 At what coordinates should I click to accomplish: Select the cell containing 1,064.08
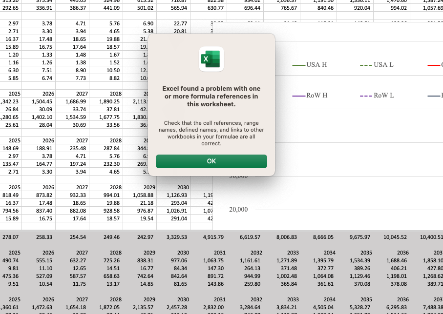pos(318,276)
